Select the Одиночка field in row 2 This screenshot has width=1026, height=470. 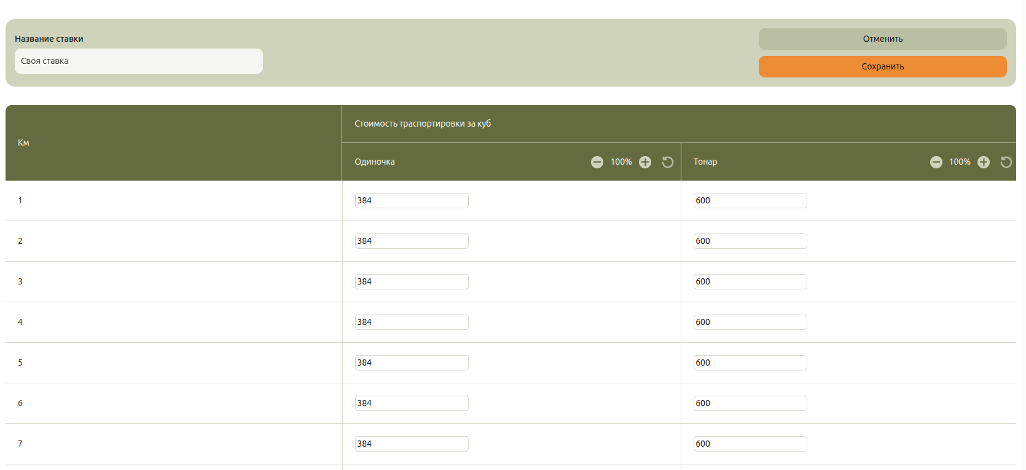click(412, 241)
